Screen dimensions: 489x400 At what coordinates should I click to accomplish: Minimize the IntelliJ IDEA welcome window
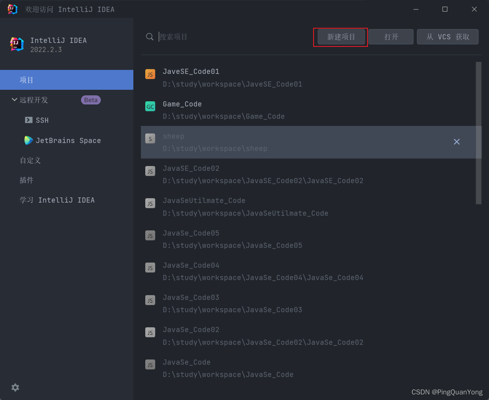tap(416, 9)
